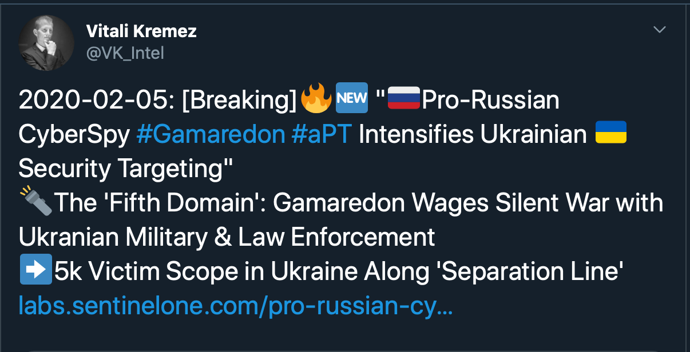Click the 2020-02-05 date text
This screenshot has width=690, height=352.
pyautogui.click(x=93, y=101)
